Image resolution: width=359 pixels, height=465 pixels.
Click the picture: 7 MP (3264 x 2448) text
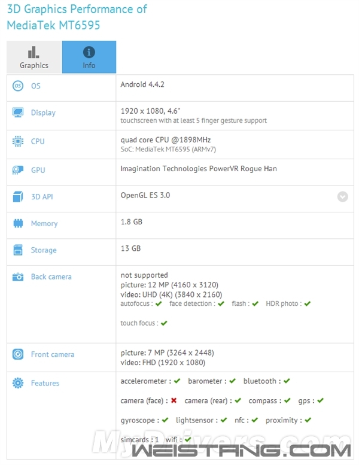(x=167, y=353)
